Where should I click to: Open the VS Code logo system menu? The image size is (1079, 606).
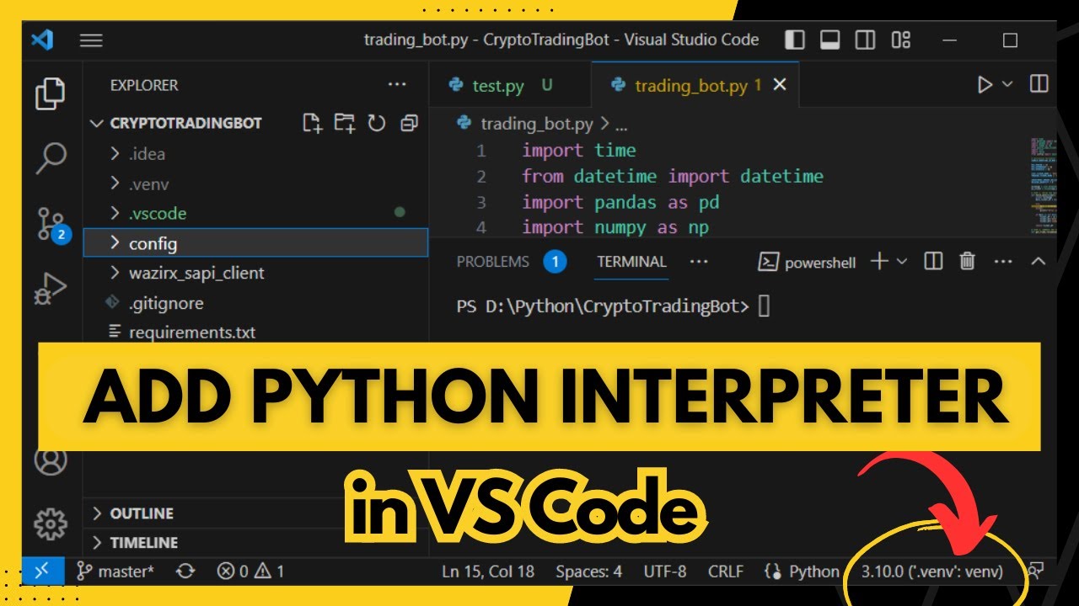[x=42, y=40]
